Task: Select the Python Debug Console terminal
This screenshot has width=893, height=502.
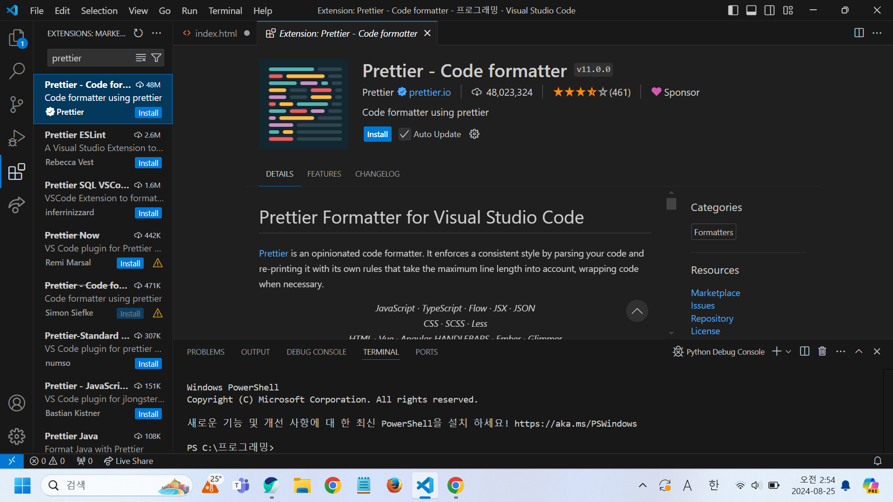Action: point(719,352)
